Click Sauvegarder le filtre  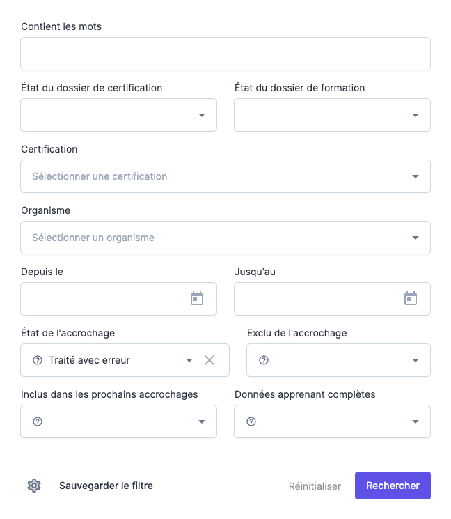[106, 486]
